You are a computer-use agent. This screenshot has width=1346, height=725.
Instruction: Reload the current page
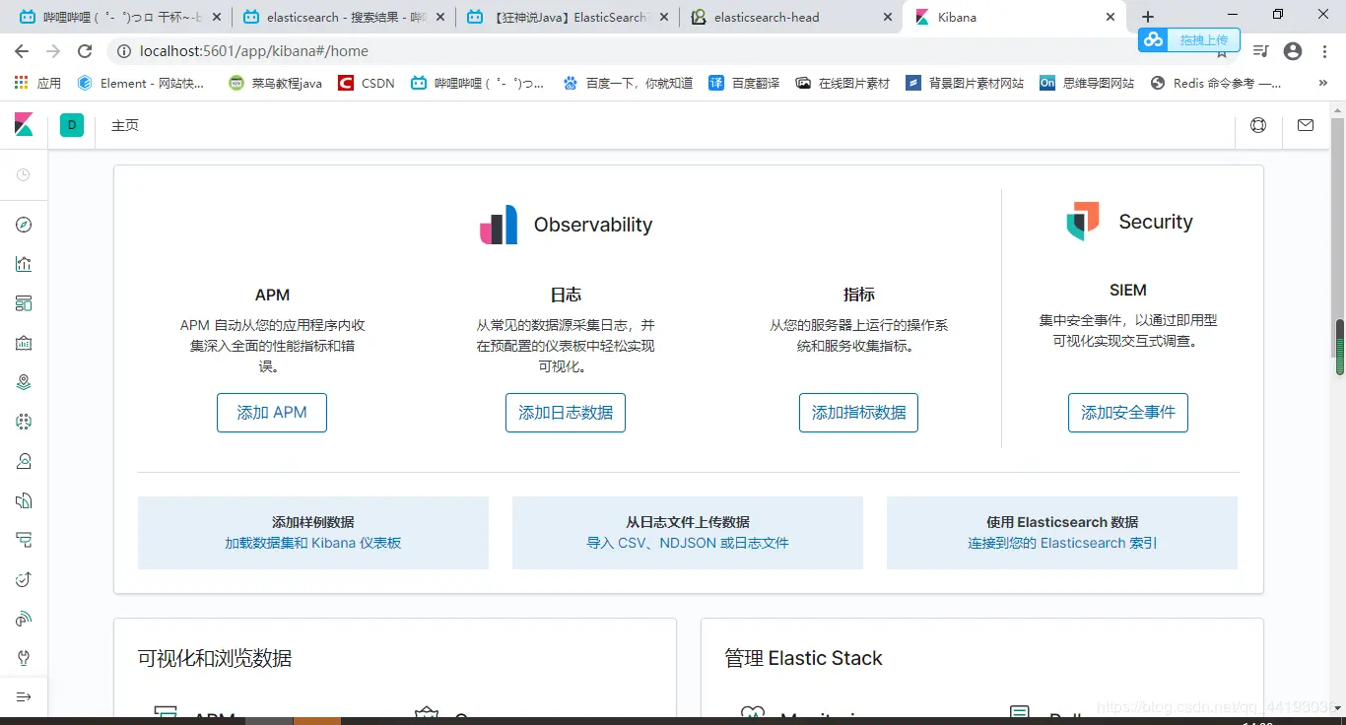[85, 51]
